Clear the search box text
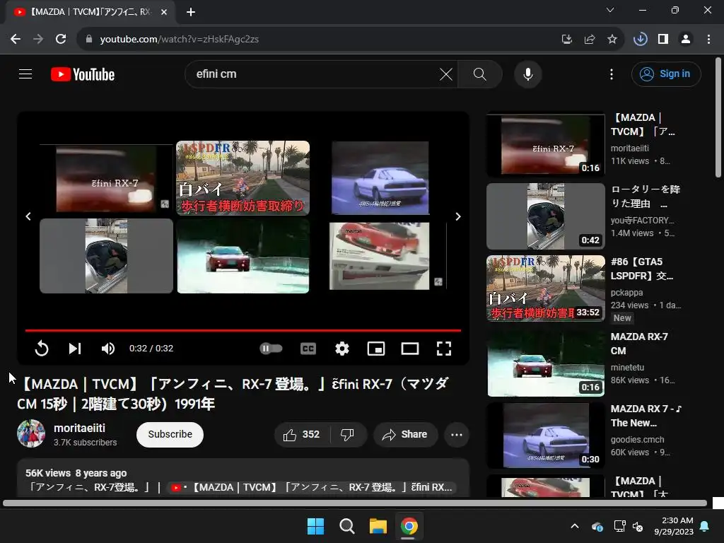This screenshot has width=724, height=543. click(x=446, y=74)
